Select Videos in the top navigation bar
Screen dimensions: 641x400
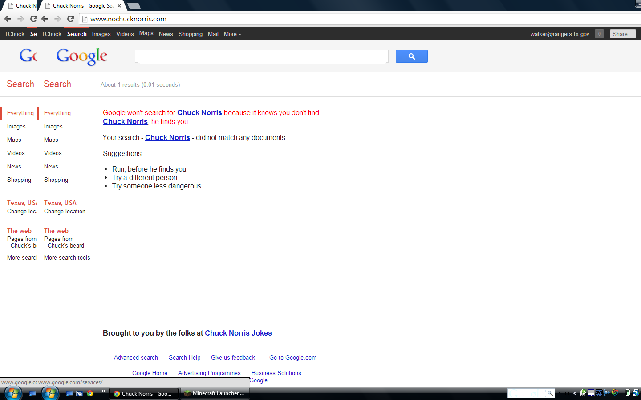click(x=125, y=34)
